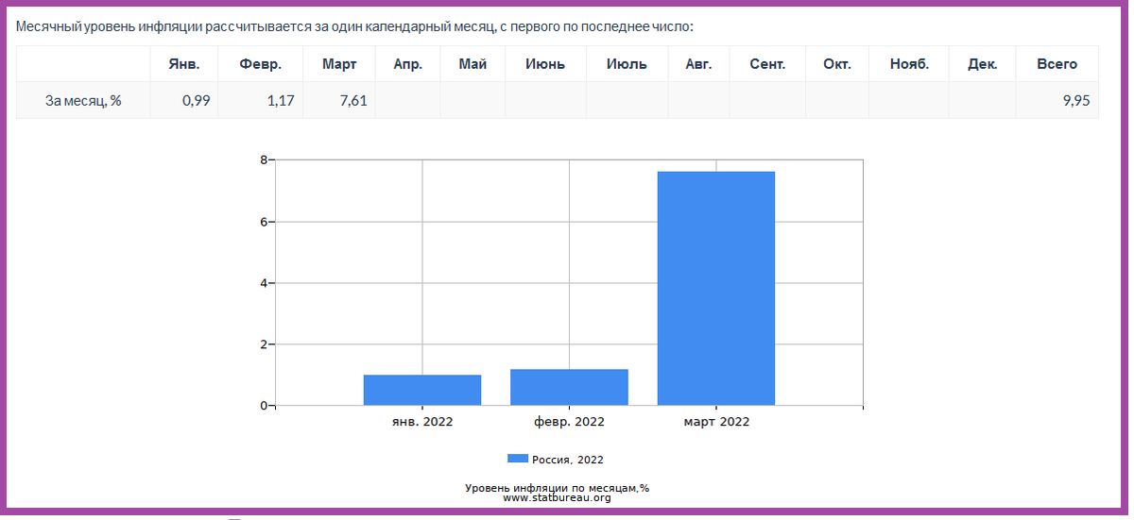Click the 1,17 value cell
The height and width of the screenshot is (520, 1134).
[261, 100]
